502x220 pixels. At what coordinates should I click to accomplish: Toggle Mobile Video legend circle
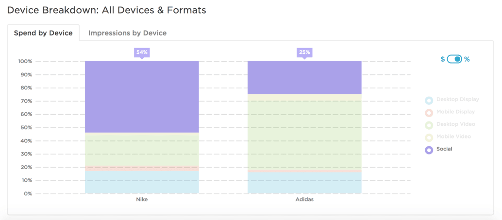click(x=429, y=138)
